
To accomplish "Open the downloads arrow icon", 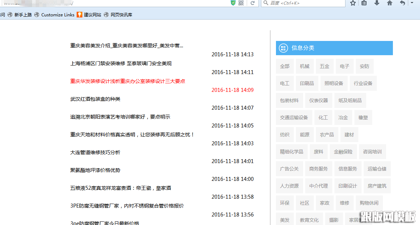I will (x=377, y=3).
